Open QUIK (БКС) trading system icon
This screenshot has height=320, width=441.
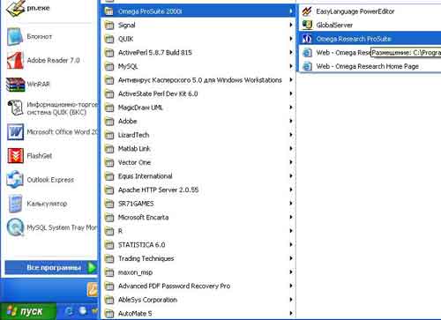15,108
